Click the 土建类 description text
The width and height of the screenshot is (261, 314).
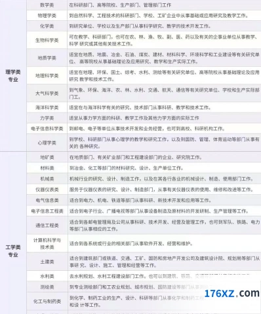coord(165,262)
